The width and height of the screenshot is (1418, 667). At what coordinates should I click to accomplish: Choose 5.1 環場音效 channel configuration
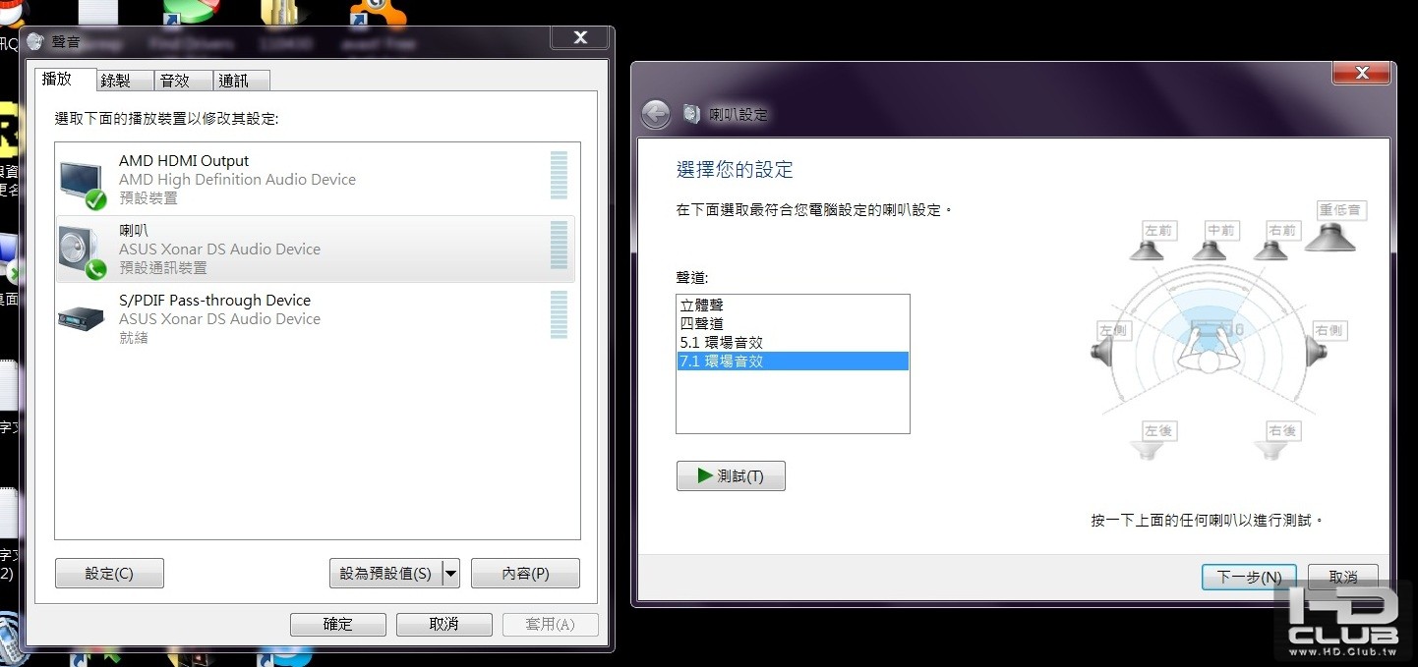pyautogui.click(x=793, y=343)
